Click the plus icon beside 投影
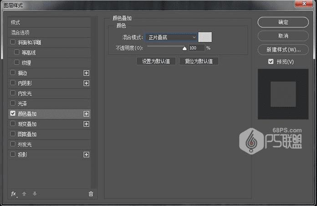 tap(87, 155)
